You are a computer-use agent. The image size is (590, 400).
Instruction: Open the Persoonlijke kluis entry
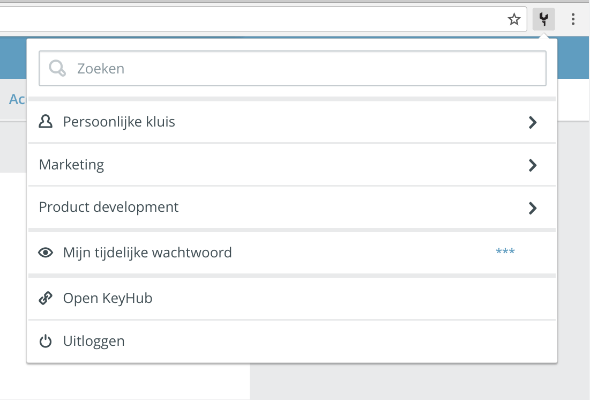point(292,122)
